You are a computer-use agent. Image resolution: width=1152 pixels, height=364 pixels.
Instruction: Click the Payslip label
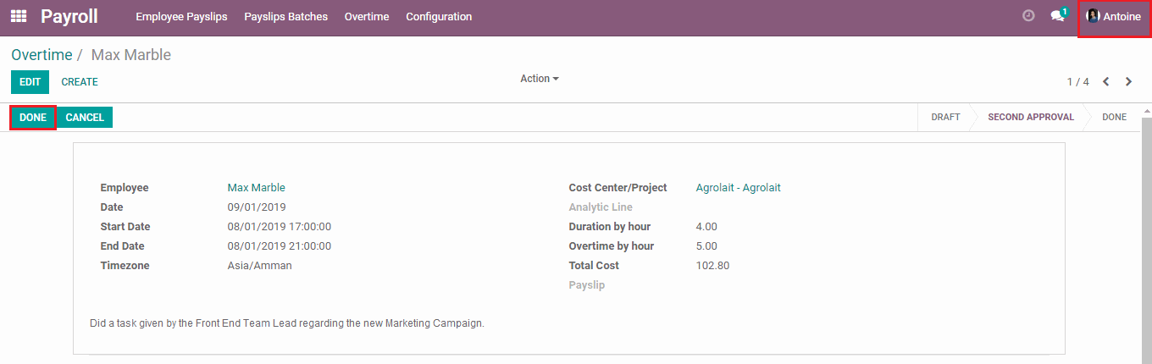(x=587, y=285)
